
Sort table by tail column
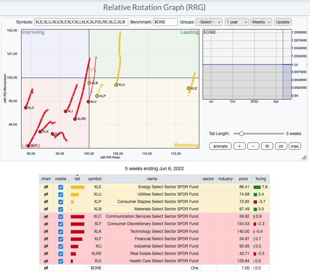[x=77, y=179]
